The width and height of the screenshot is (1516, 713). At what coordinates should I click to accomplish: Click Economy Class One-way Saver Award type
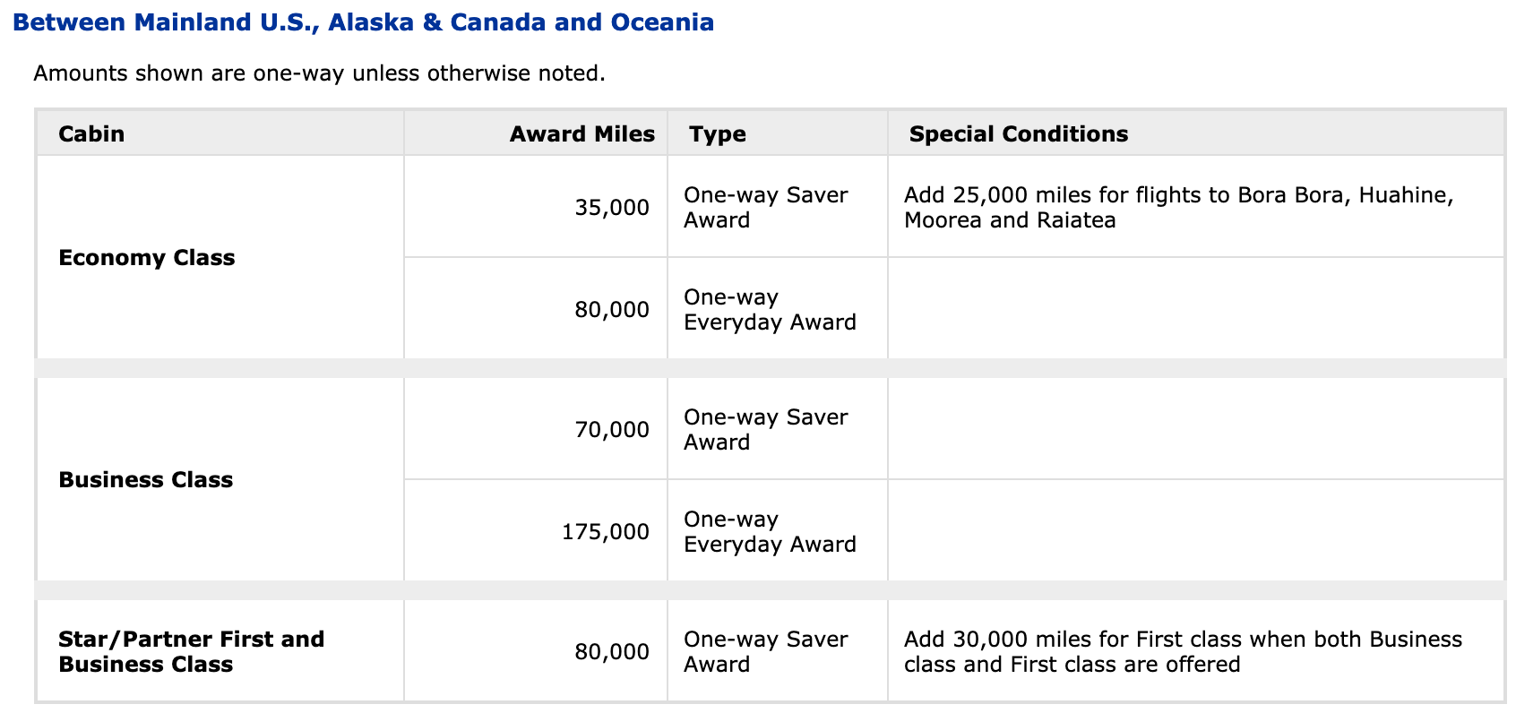pyautogui.click(x=765, y=208)
